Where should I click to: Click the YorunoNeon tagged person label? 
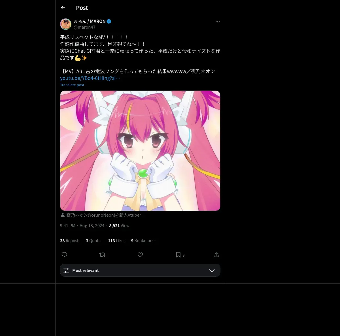pyautogui.click(x=103, y=215)
